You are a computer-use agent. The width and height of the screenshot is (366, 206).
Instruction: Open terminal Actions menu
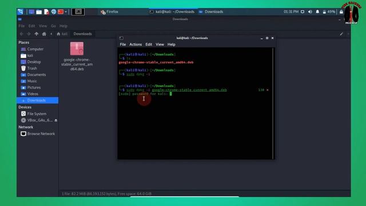(x=136, y=45)
